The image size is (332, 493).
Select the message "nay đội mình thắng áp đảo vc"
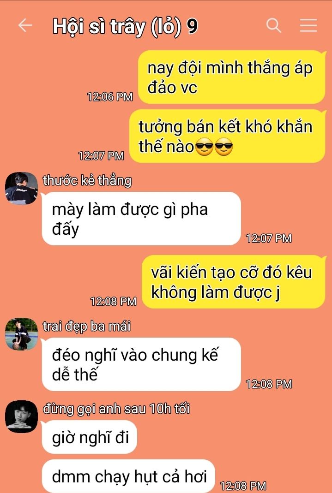click(232, 77)
